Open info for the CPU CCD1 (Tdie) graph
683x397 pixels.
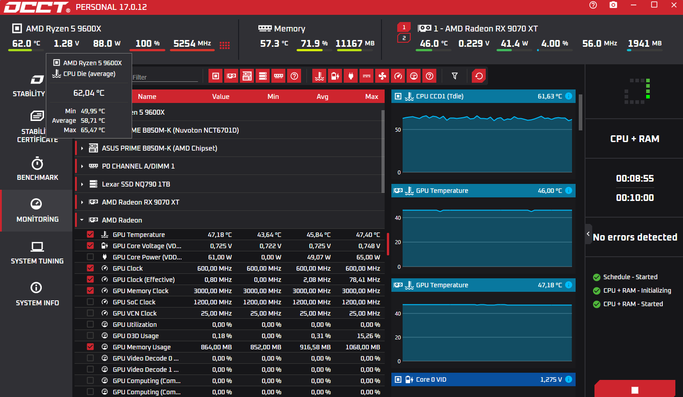click(568, 96)
